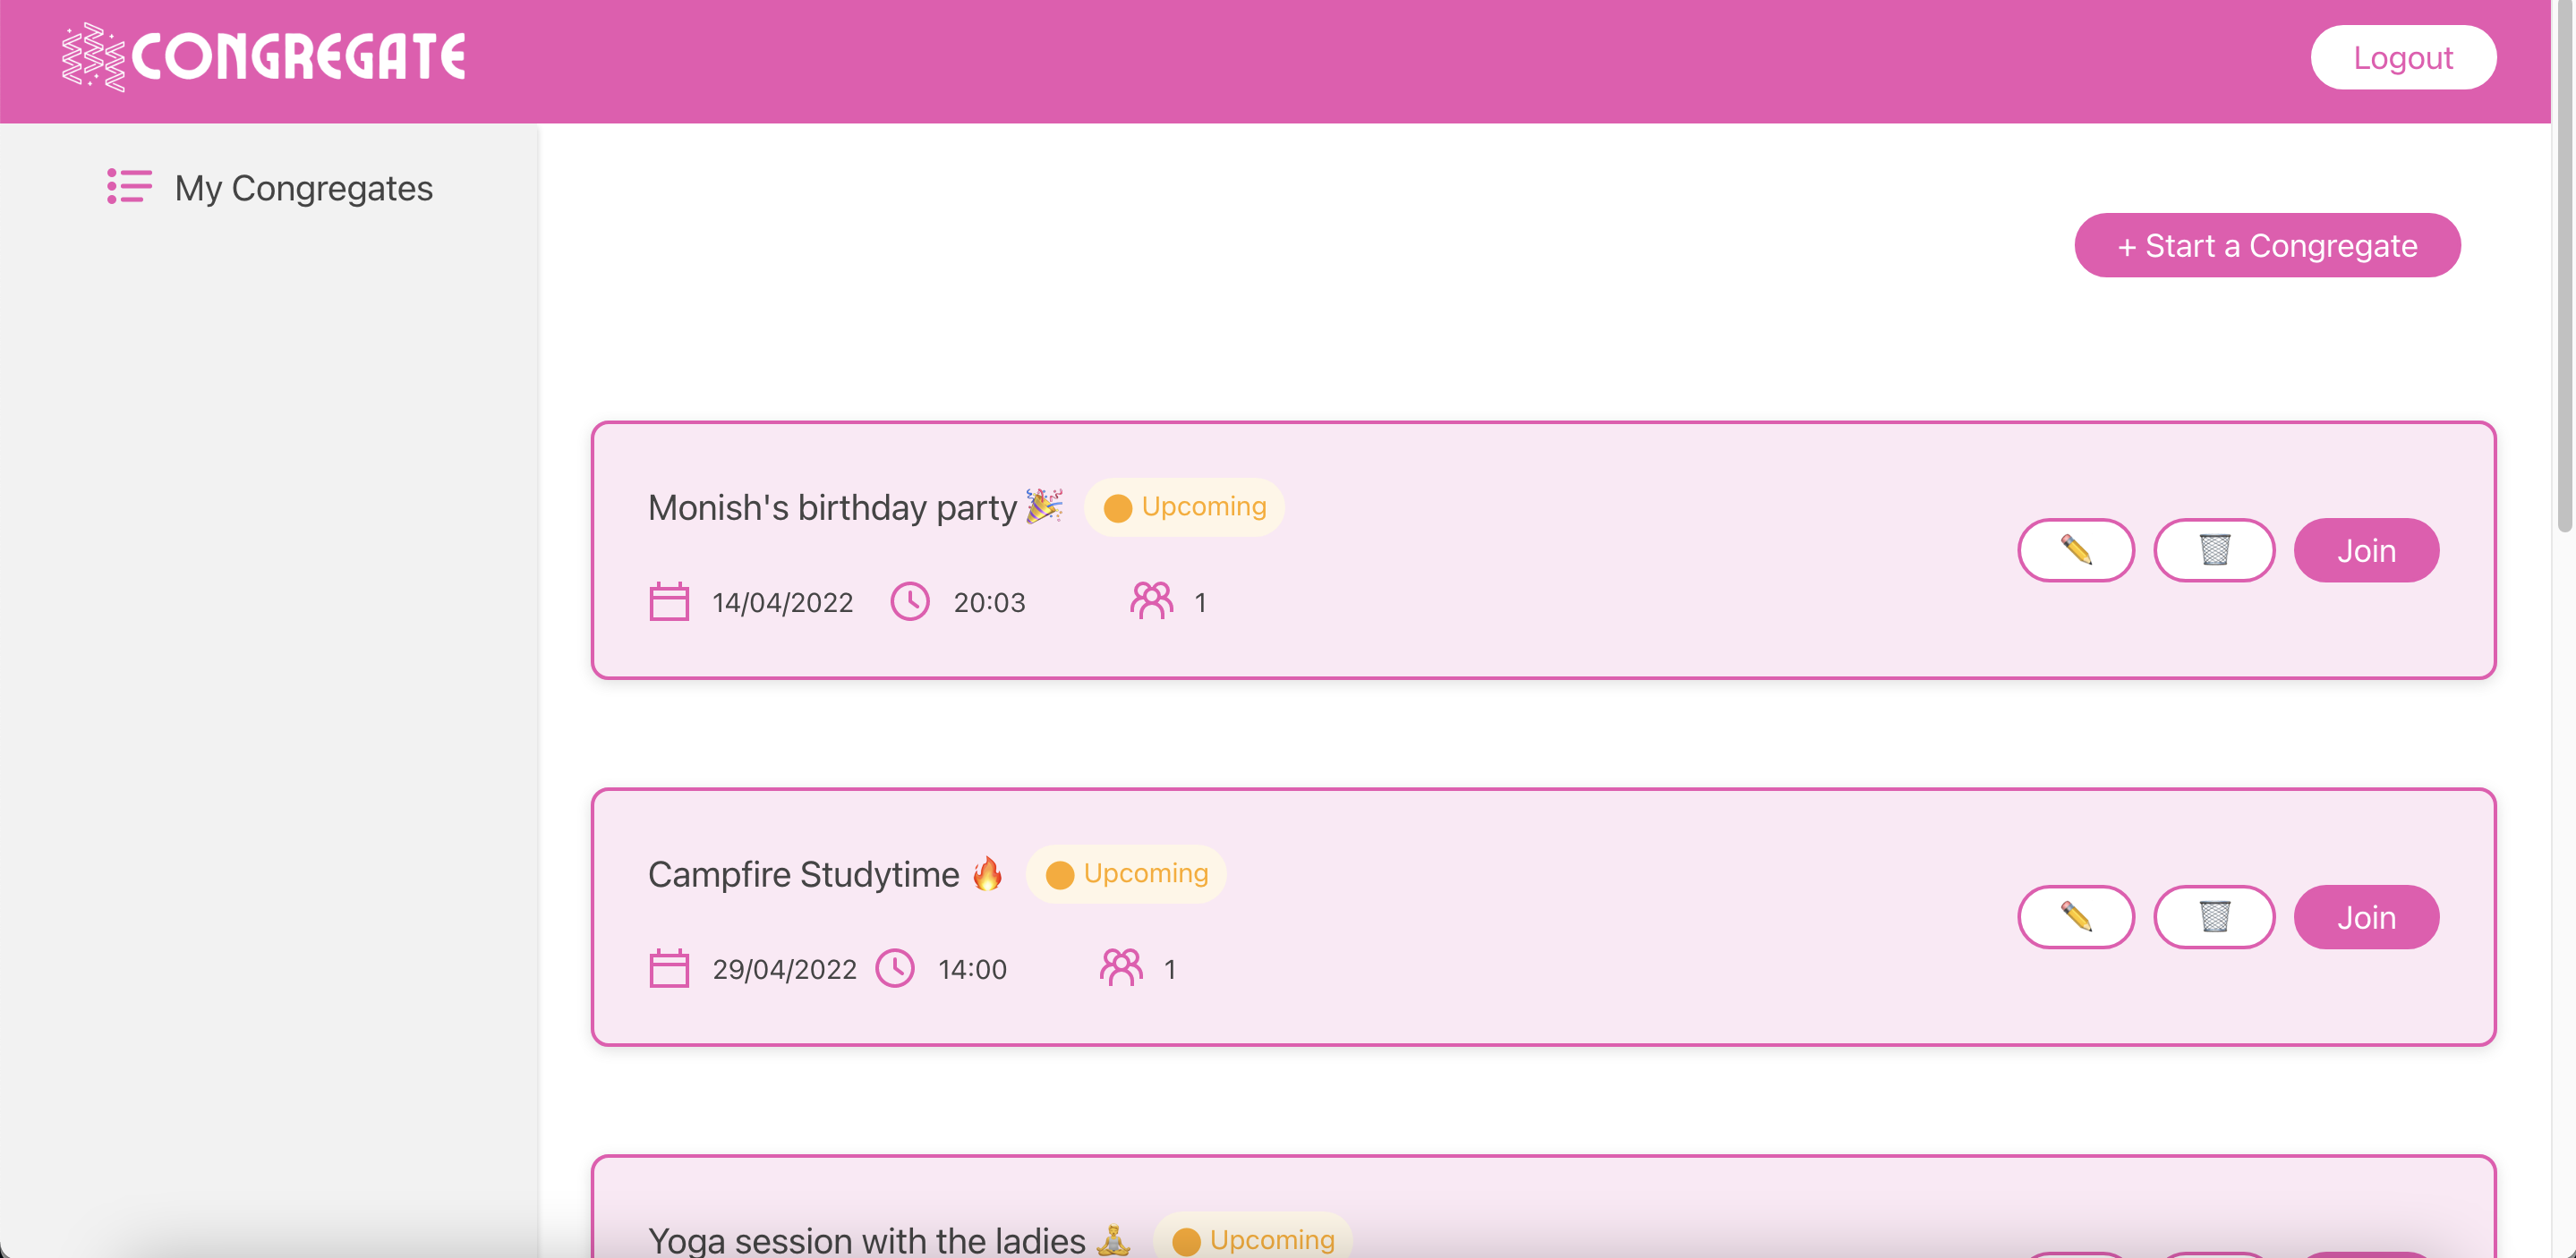Click the pencil edit icon for Monish's birthday party
The image size is (2576, 1258).
(x=2075, y=550)
